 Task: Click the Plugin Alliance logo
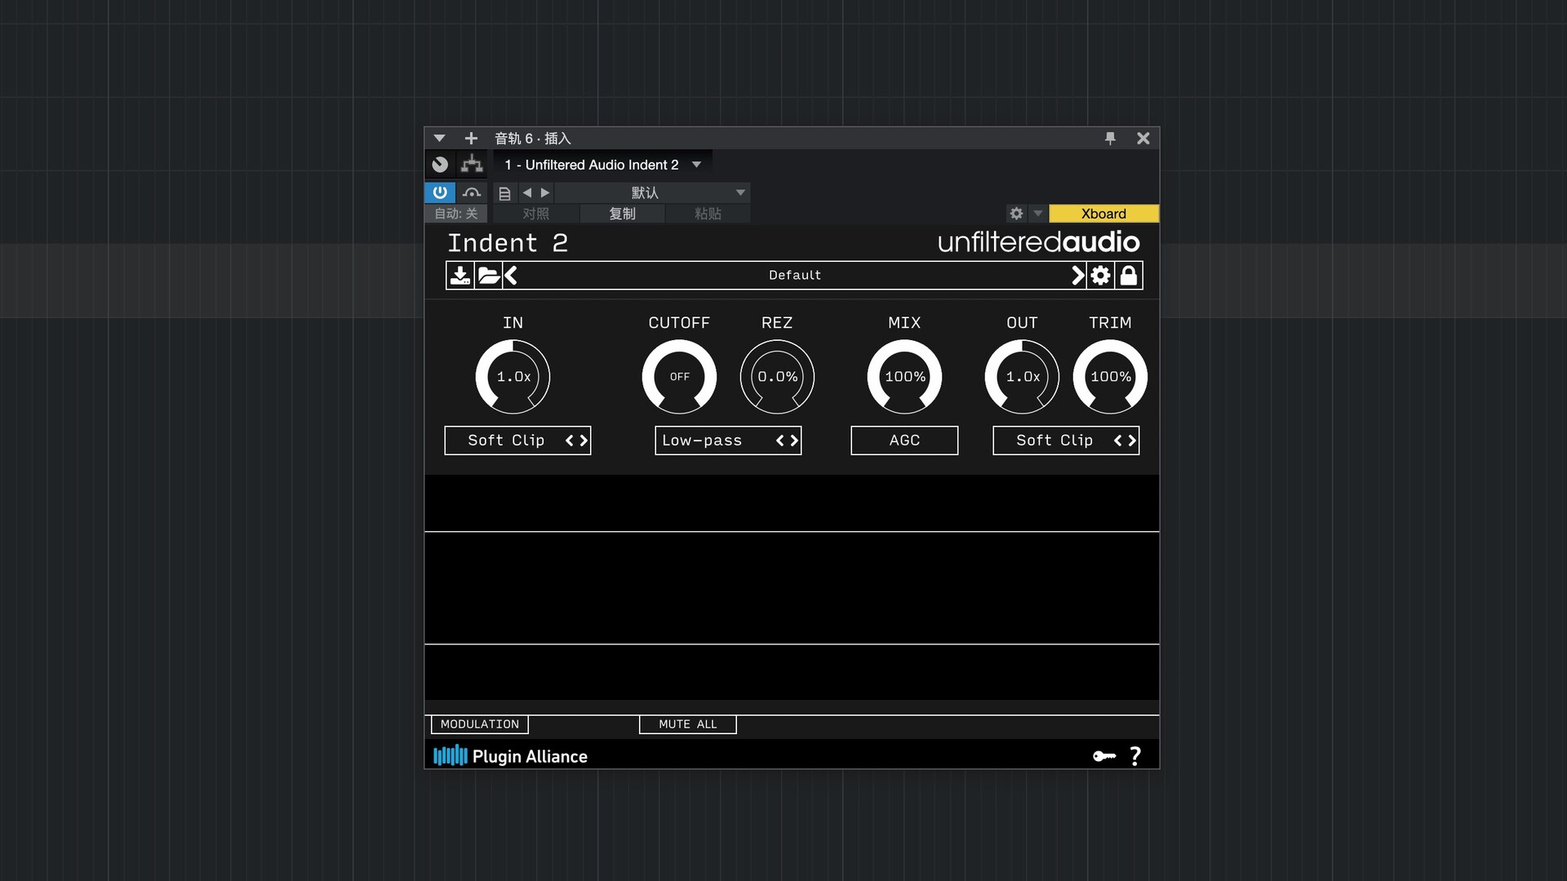click(510, 756)
